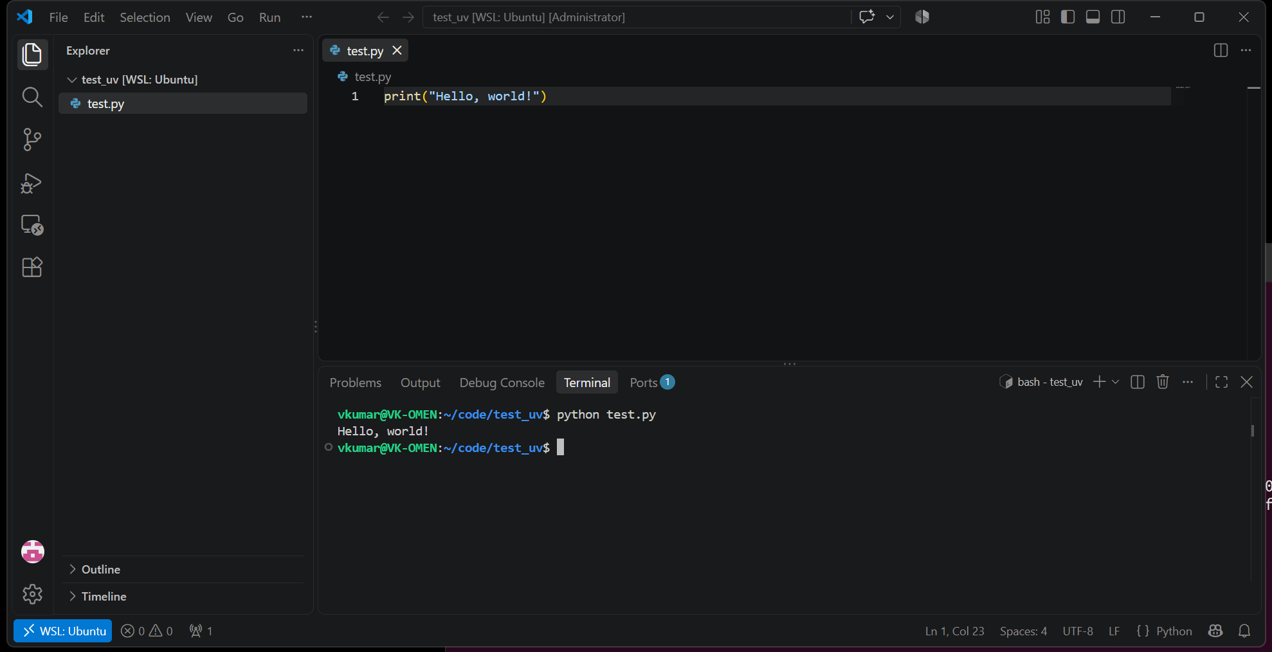The height and width of the screenshot is (652, 1272).
Task: Open the Remote Explorer icon
Action: click(32, 225)
